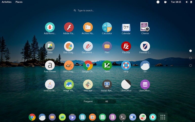Screen dimensions: 195x122
Task: Click the Chrome icon in the dock
Action: [x=32, y=117]
